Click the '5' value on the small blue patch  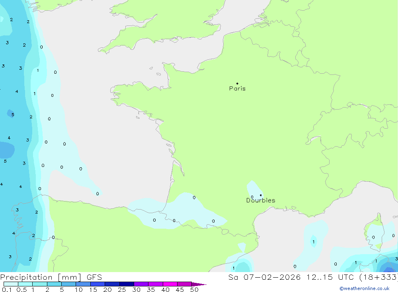click(x=13, y=115)
